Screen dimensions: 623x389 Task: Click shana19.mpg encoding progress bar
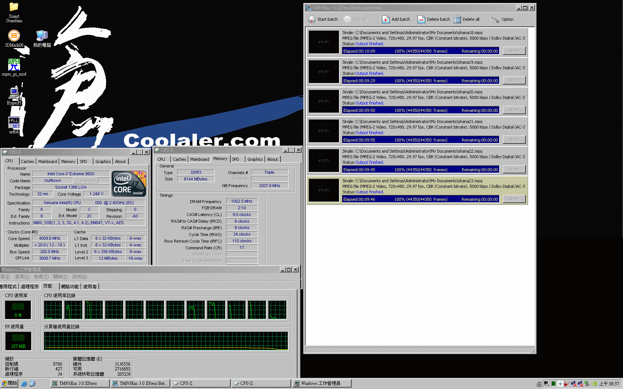421,81
